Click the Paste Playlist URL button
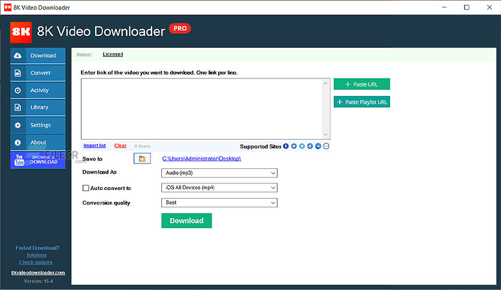The image size is (501, 290). tap(362, 102)
